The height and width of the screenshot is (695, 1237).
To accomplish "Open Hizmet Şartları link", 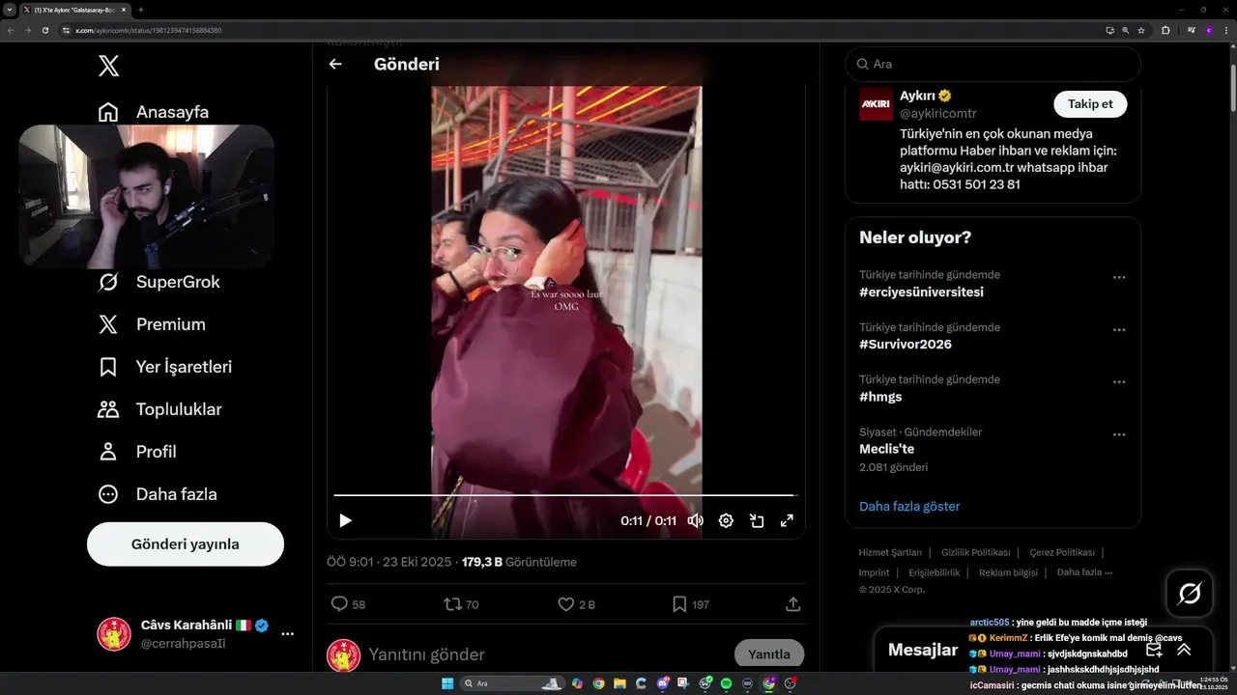I will coord(890,552).
